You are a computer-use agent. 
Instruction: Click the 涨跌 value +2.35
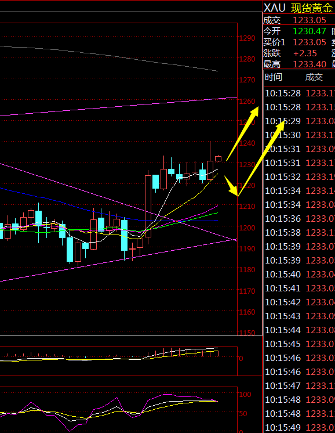click(305, 53)
